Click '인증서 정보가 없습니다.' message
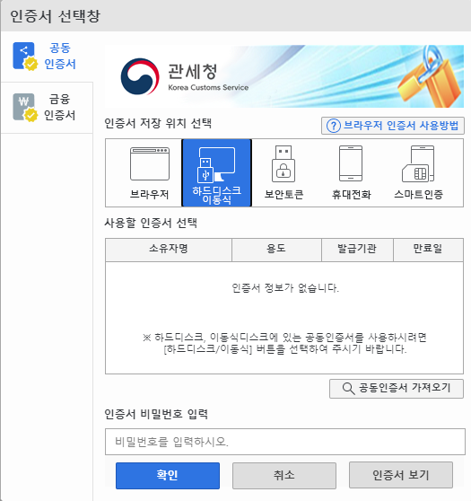 coord(285,288)
